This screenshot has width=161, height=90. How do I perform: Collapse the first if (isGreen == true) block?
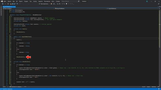pyautogui.click(x=11, y=43)
